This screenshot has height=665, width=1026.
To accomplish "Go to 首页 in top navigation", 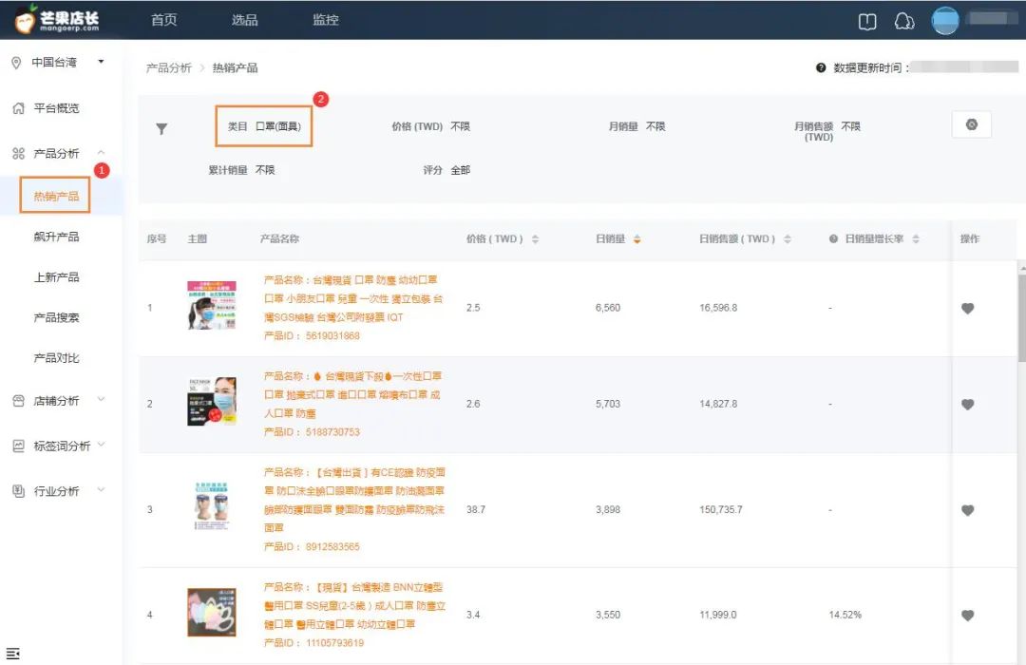I will tap(163, 20).
